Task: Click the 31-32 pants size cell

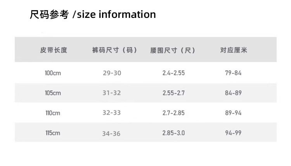Action: (x=112, y=93)
